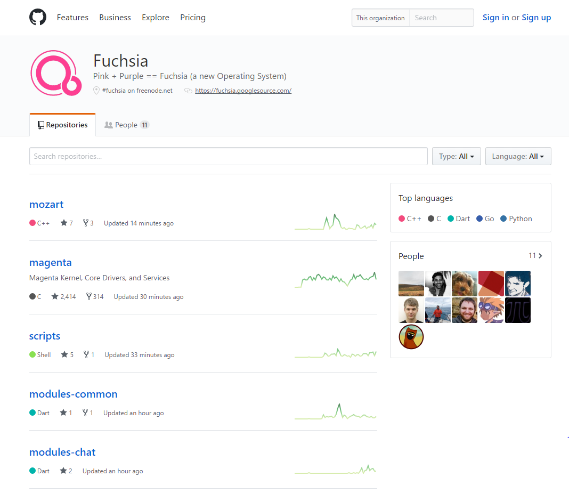The image size is (569, 501).
Task: Click the 11 count badge on People tab
Action: 145,125
